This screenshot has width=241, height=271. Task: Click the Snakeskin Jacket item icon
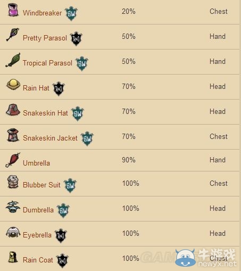[13, 135]
